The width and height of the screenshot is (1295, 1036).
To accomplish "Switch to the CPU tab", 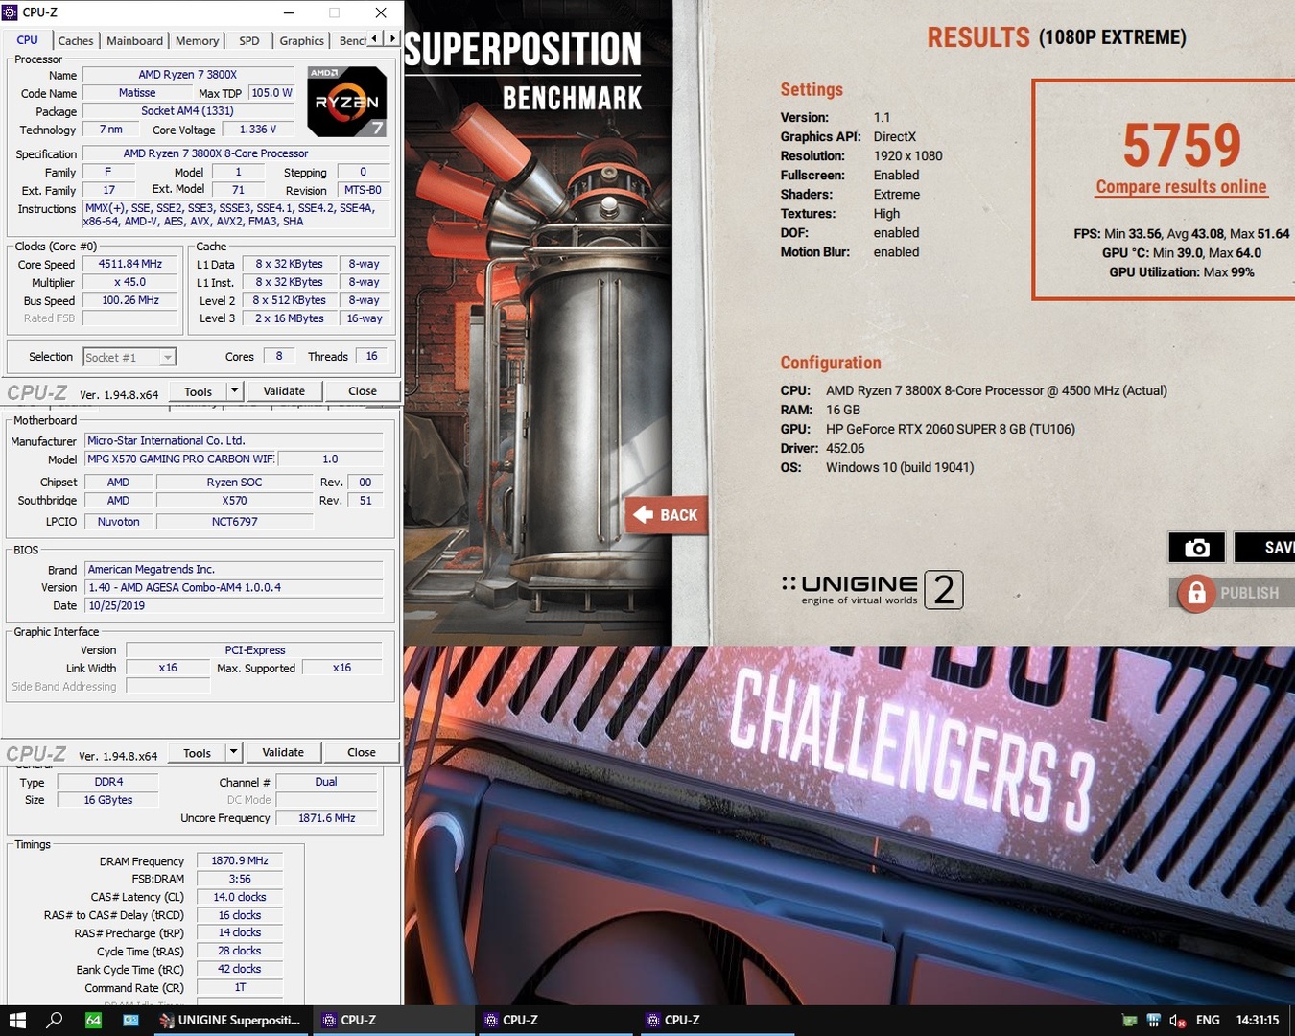I will coord(28,40).
